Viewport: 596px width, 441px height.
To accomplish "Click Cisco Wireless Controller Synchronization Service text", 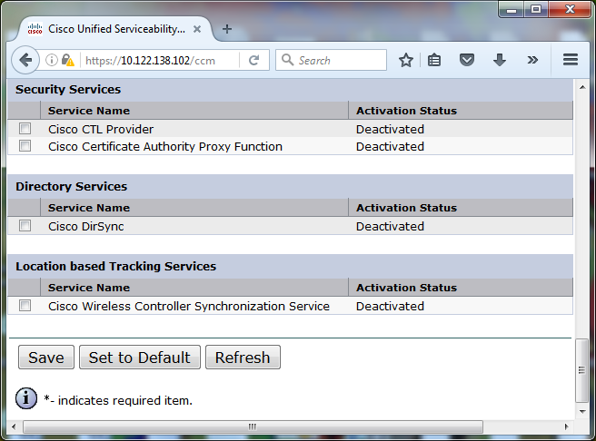I will pyautogui.click(x=189, y=307).
